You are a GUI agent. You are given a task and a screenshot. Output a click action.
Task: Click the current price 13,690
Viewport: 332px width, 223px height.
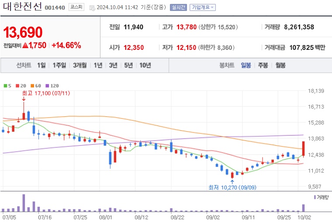tap(23, 32)
